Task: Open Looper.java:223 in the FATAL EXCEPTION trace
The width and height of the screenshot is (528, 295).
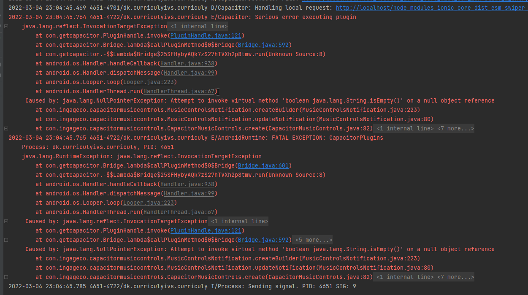Action: click(x=148, y=203)
